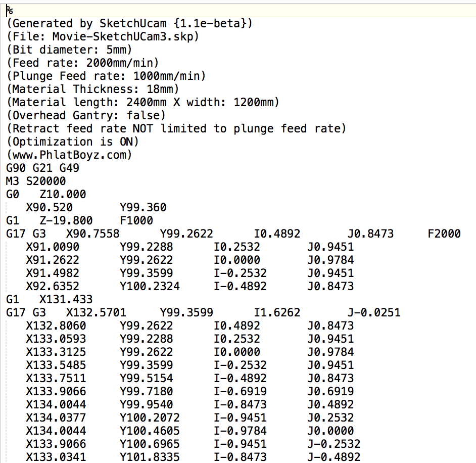
Task: Click the 'Generated by SketchUcam' comment line
Action: click(x=129, y=24)
